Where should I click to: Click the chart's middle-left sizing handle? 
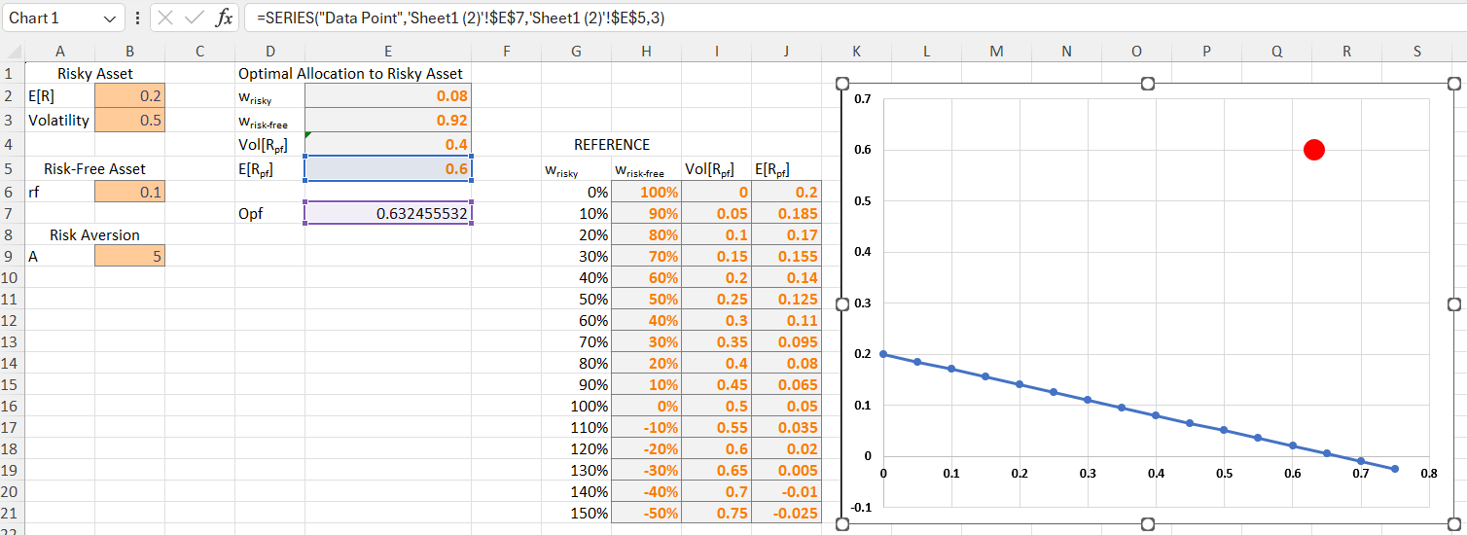(x=842, y=304)
